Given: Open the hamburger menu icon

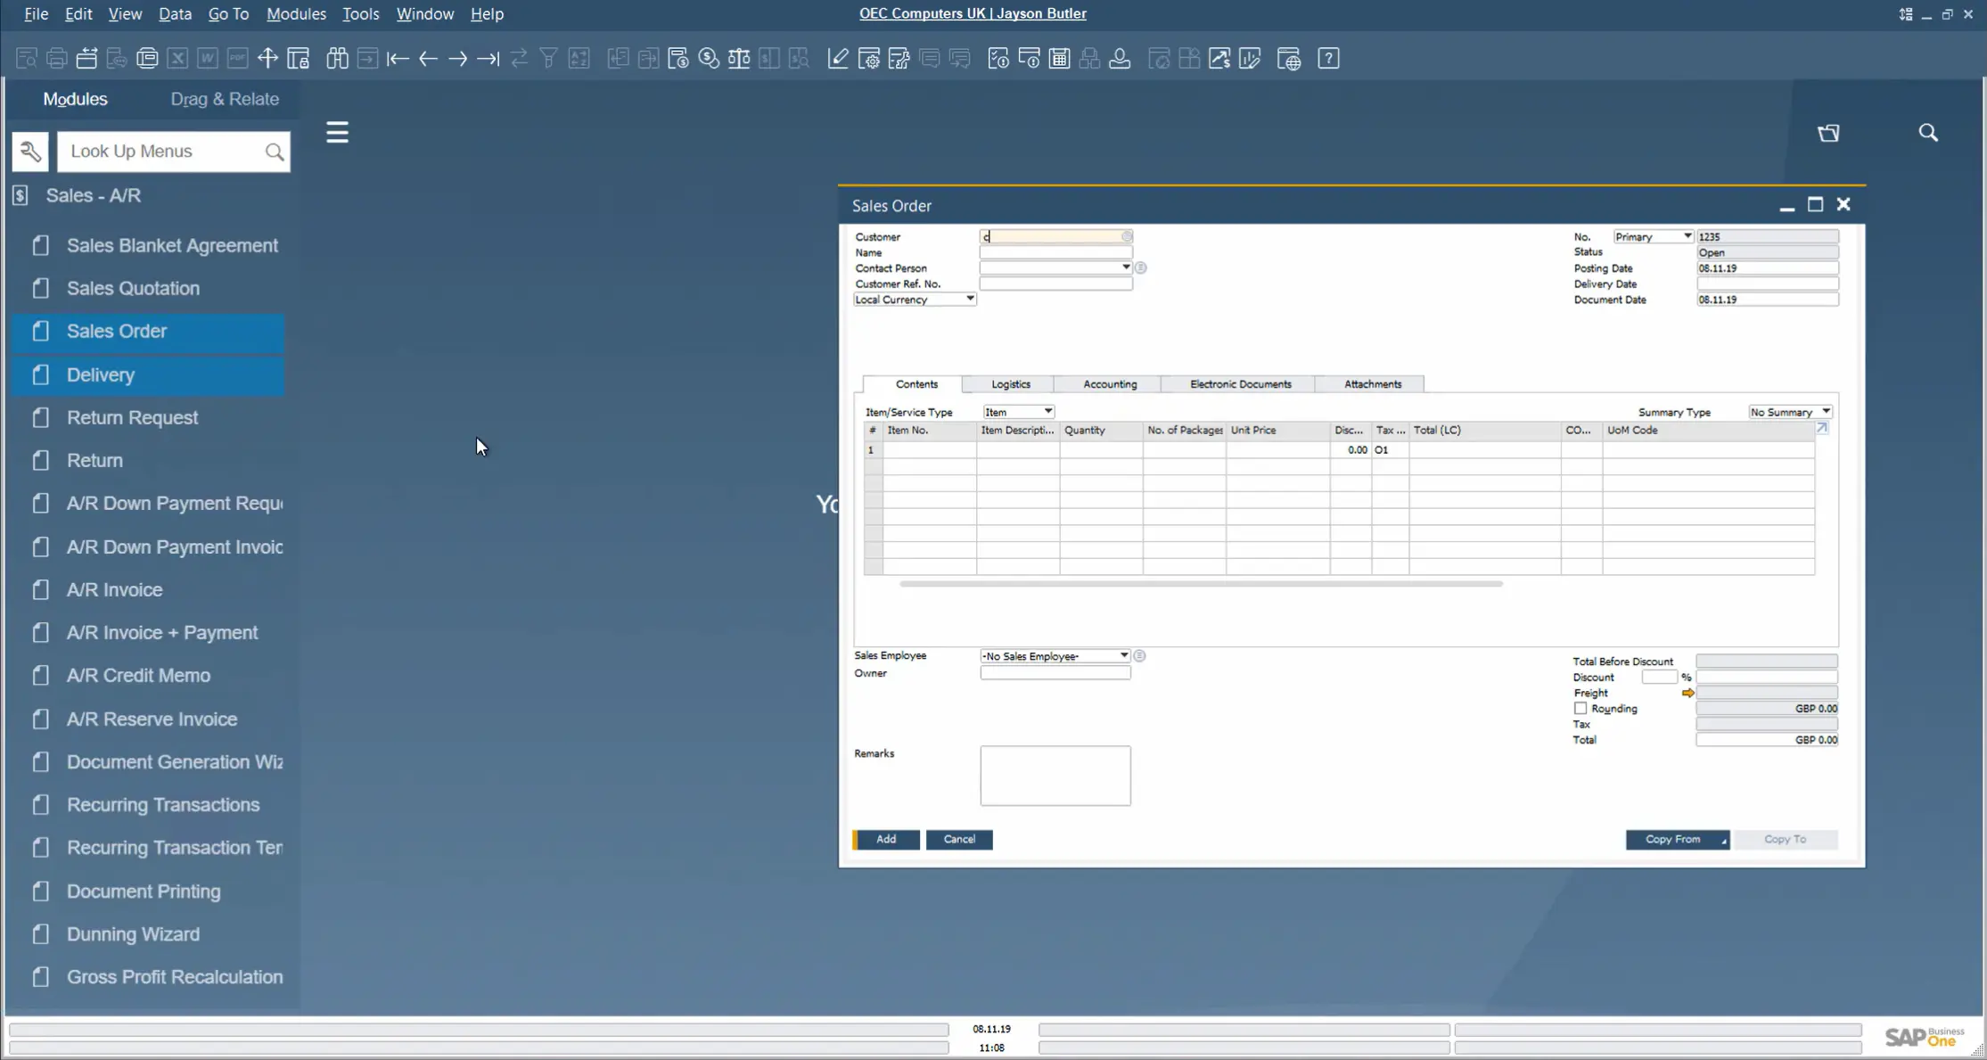Looking at the screenshot, I should point(337,133).
